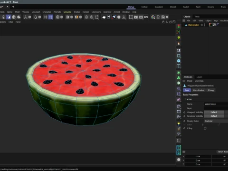Image resolution: width=228 pixels, height=171 pixels.
Task: Open the Viewport Visibility Default dropdown
Action: [x=214, y=112]
